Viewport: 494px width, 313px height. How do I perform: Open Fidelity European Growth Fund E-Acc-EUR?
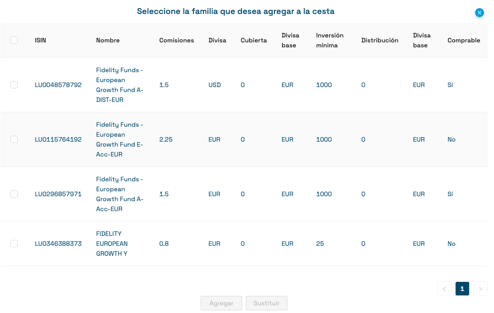coord(120,139)
